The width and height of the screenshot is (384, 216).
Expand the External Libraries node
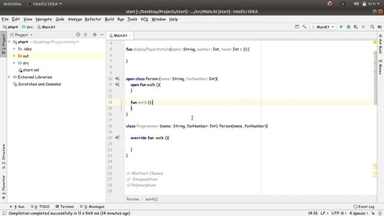tap(10, 77)
